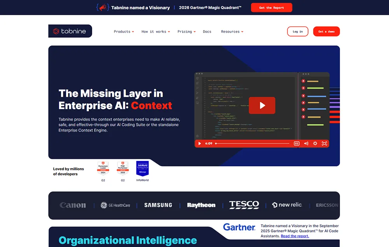This screenshot has width=389, height=247.
Task: Expand the Products dropdown menu
Action: tap(124, 32)
